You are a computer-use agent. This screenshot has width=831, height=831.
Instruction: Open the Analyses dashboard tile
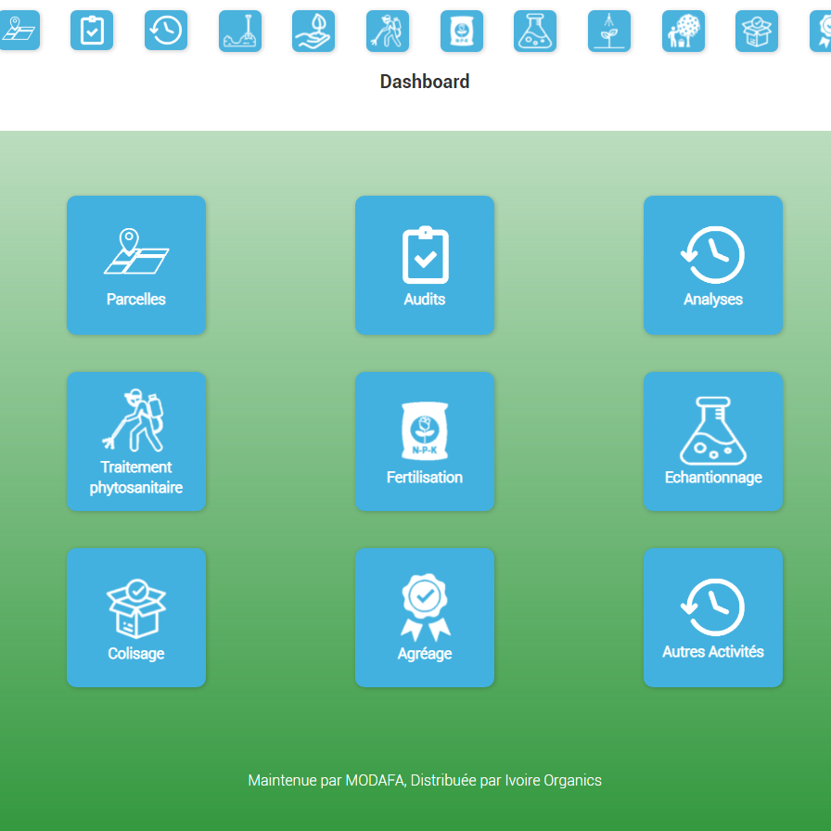click(712, 265)
